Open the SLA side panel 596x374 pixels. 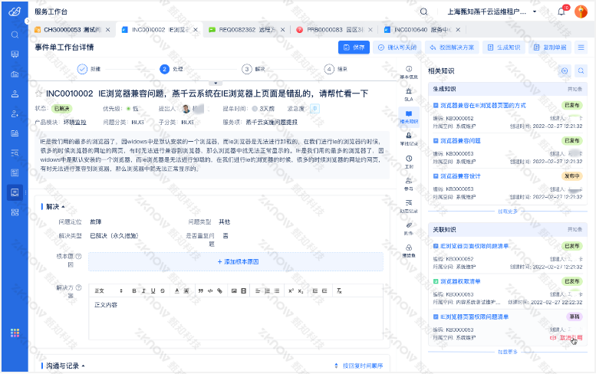(x=409, y=94)
